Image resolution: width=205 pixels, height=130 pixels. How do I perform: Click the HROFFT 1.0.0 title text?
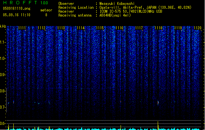pos(25,3)
